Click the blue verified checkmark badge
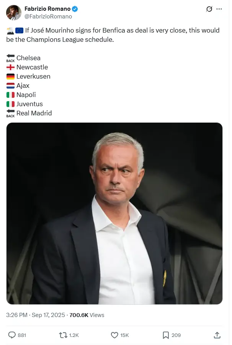The width and height of the screenshot is (232, 345). [x=75, y=9]
